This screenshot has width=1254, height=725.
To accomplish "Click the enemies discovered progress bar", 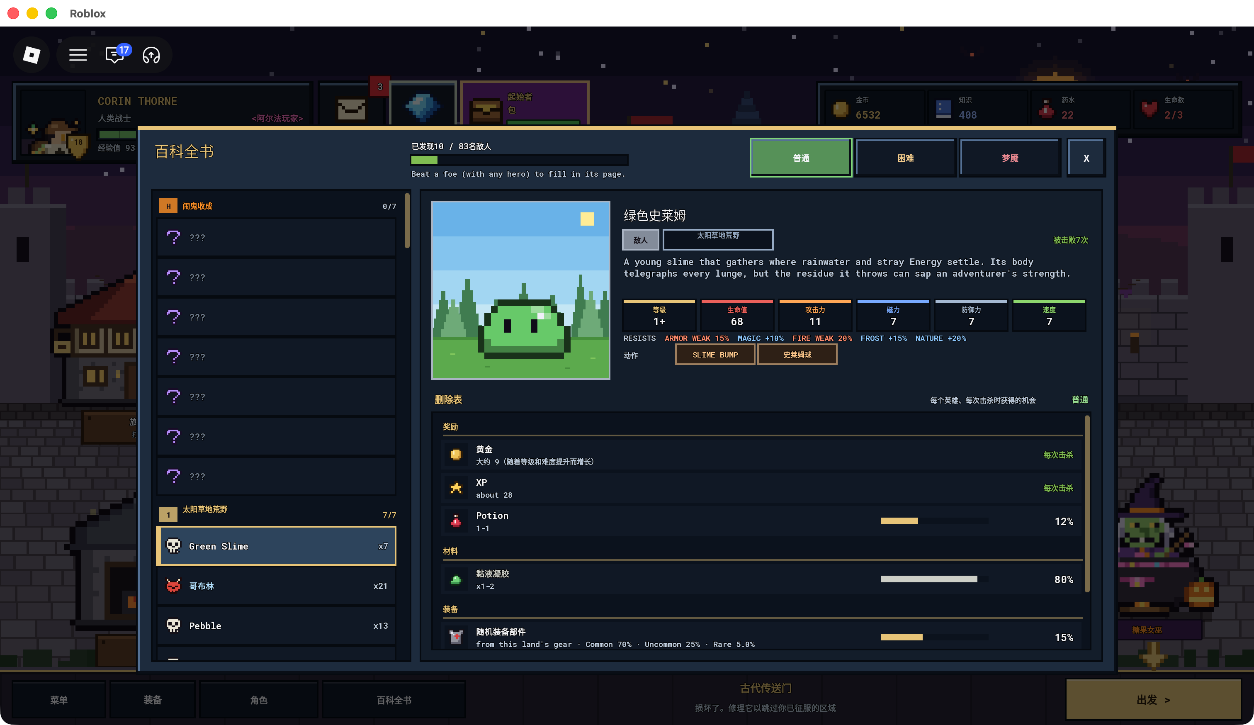I will pos(519,160).
